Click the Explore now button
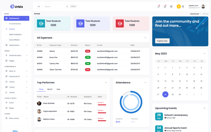Screen dimensions: 211x132 (162, 41)
